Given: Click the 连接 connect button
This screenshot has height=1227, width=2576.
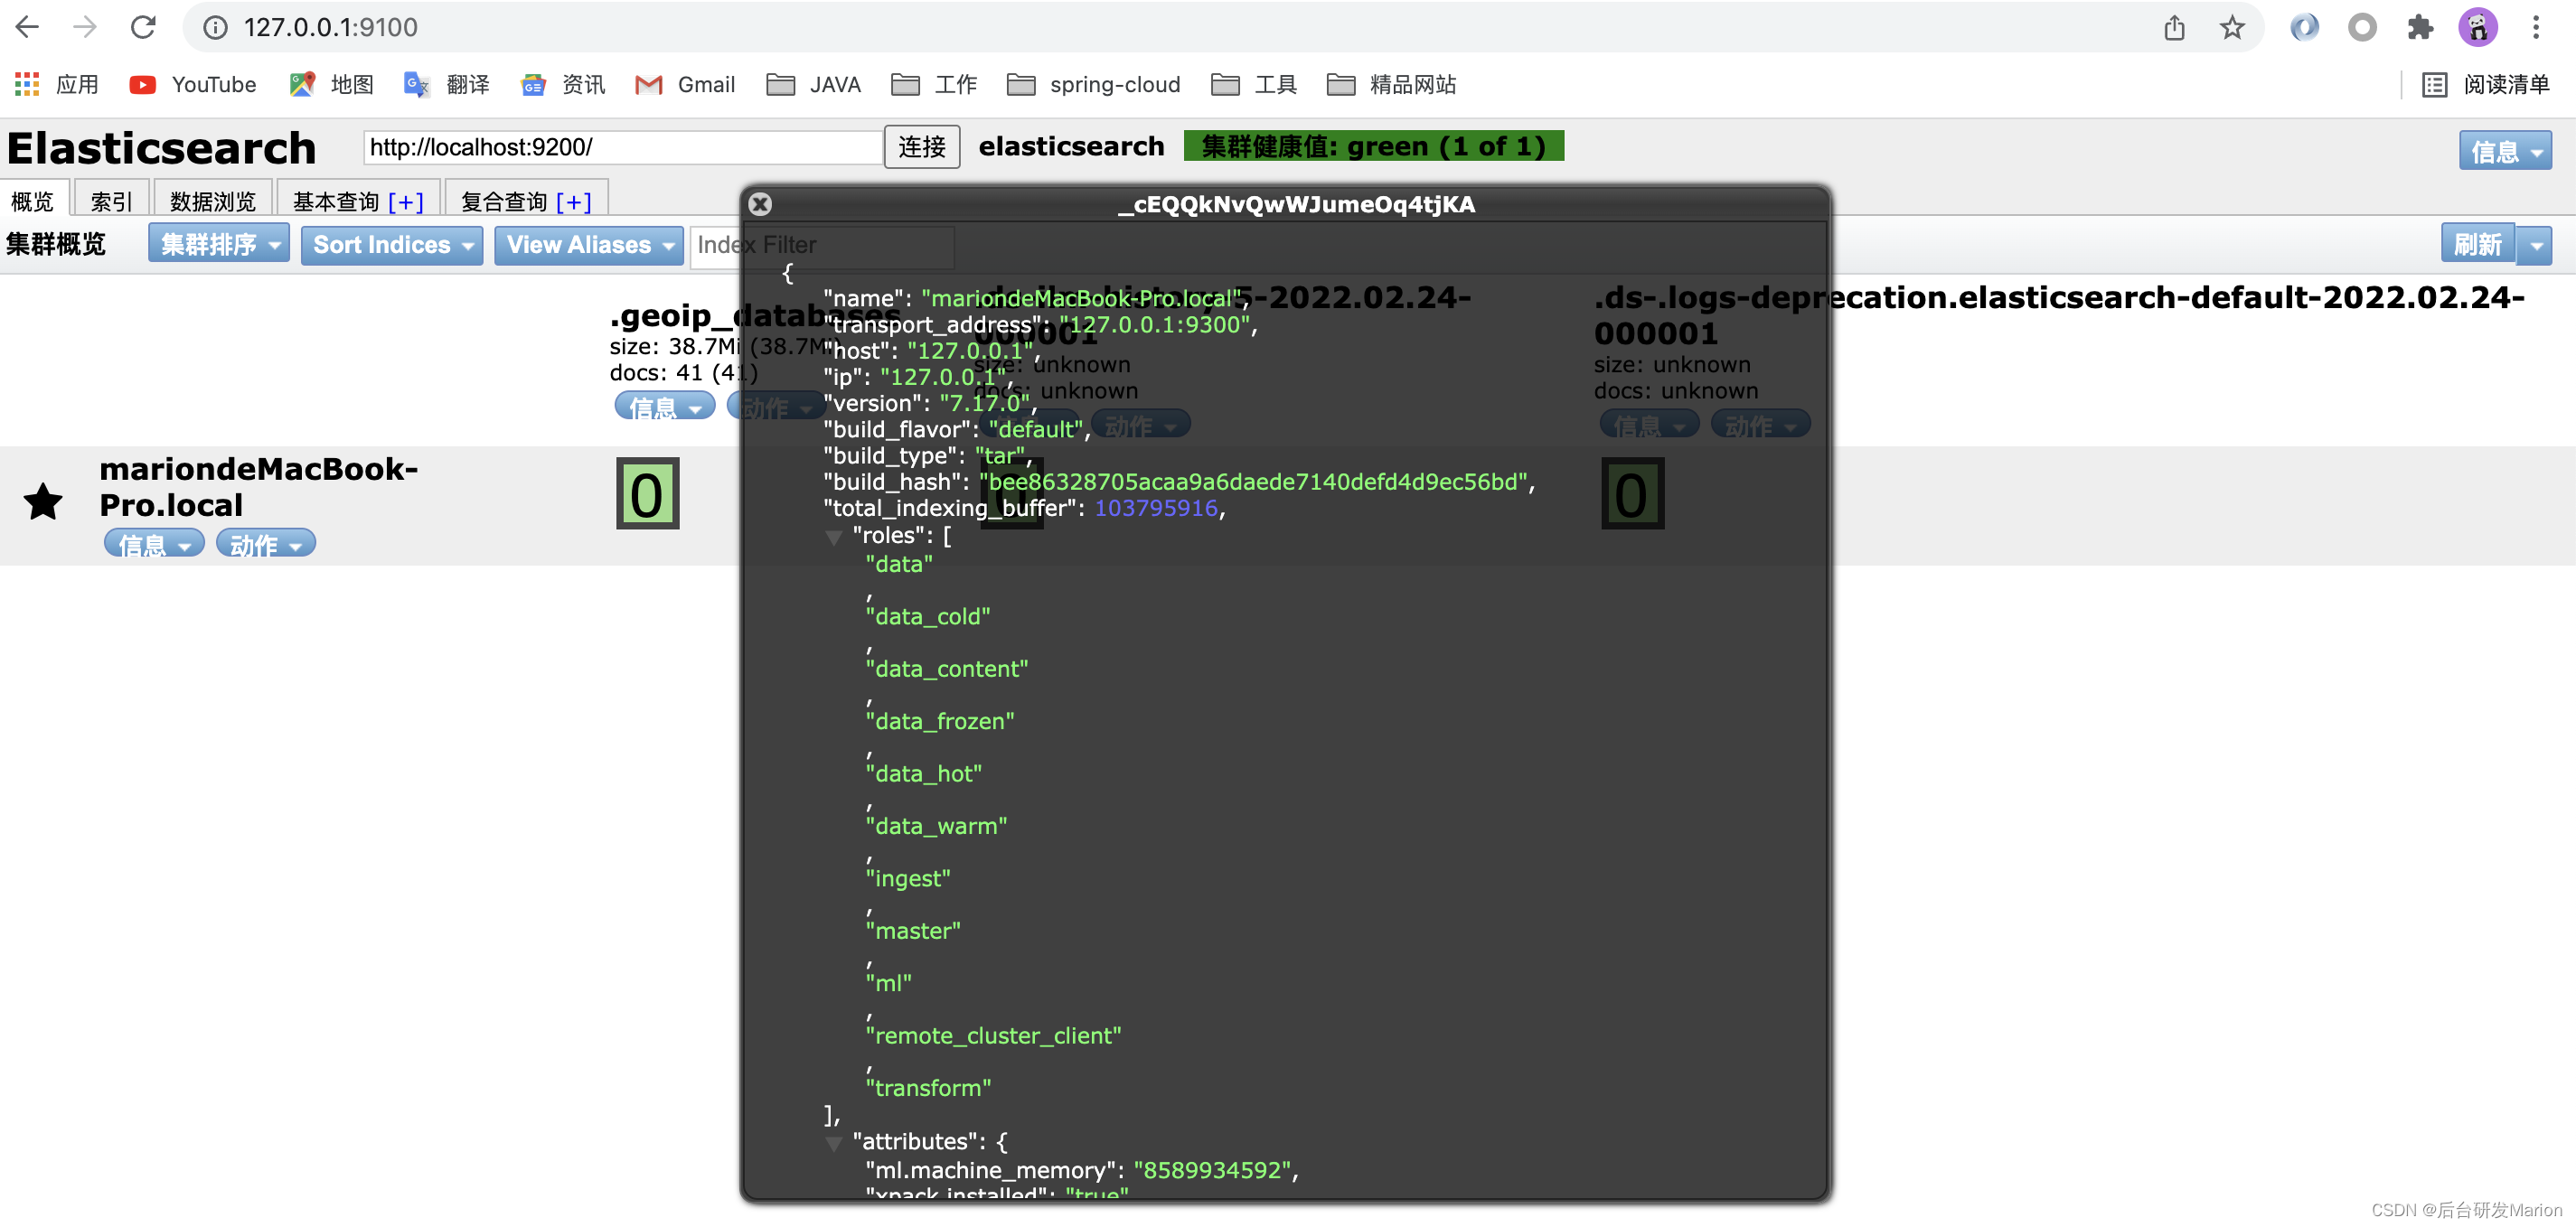Looking at the screenshot, I should (x=921, y=147).
